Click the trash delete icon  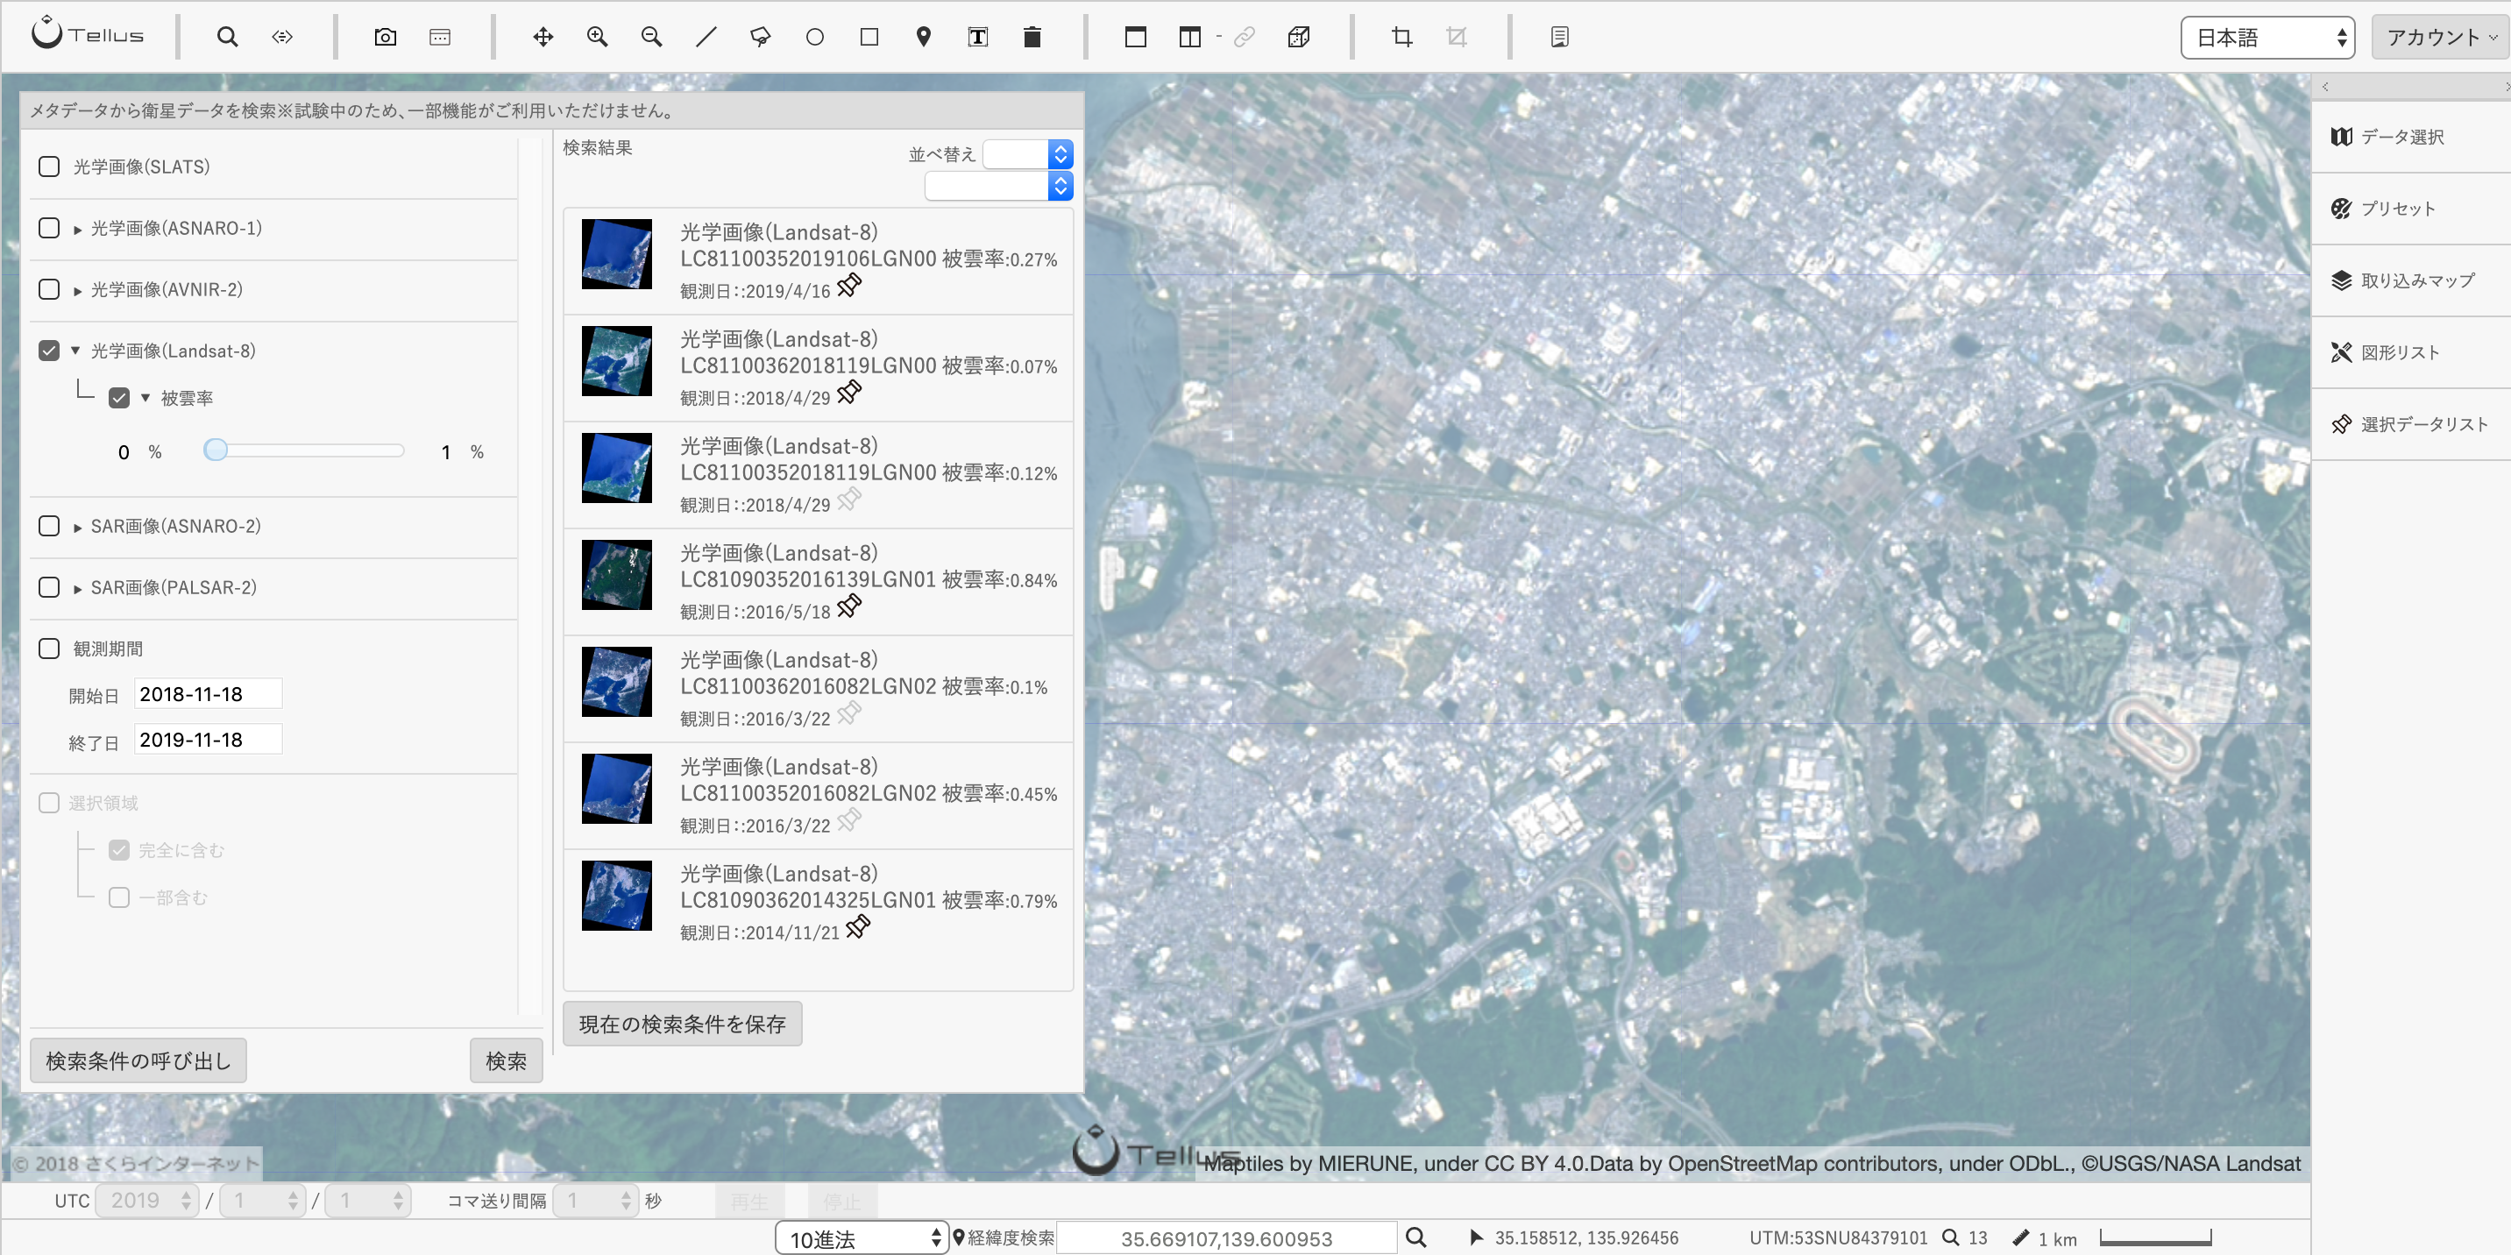tap(1032, 37)
